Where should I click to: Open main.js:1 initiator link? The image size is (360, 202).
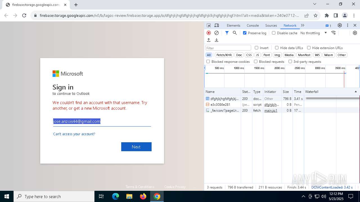click(271, 111)
